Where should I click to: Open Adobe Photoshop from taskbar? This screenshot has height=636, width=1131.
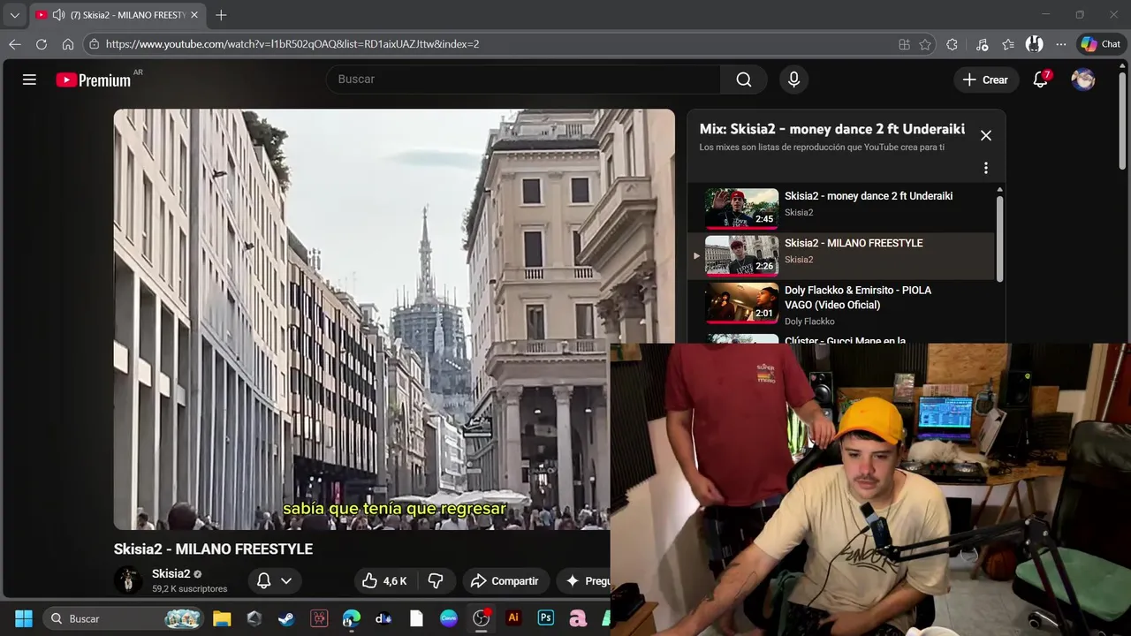[545, 618]
